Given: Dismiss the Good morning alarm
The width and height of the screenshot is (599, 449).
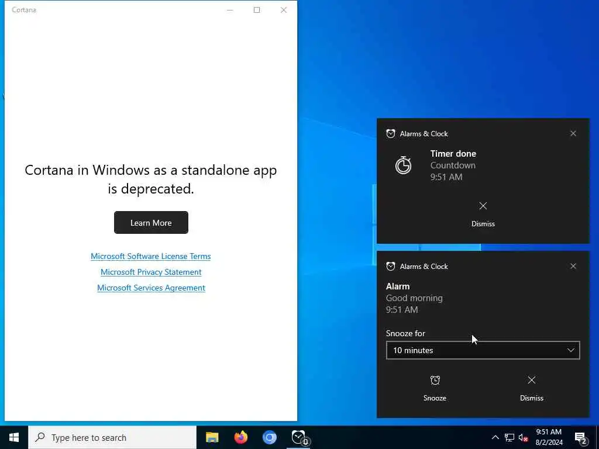Looking at the screenshot, I should tap(531, 388).
